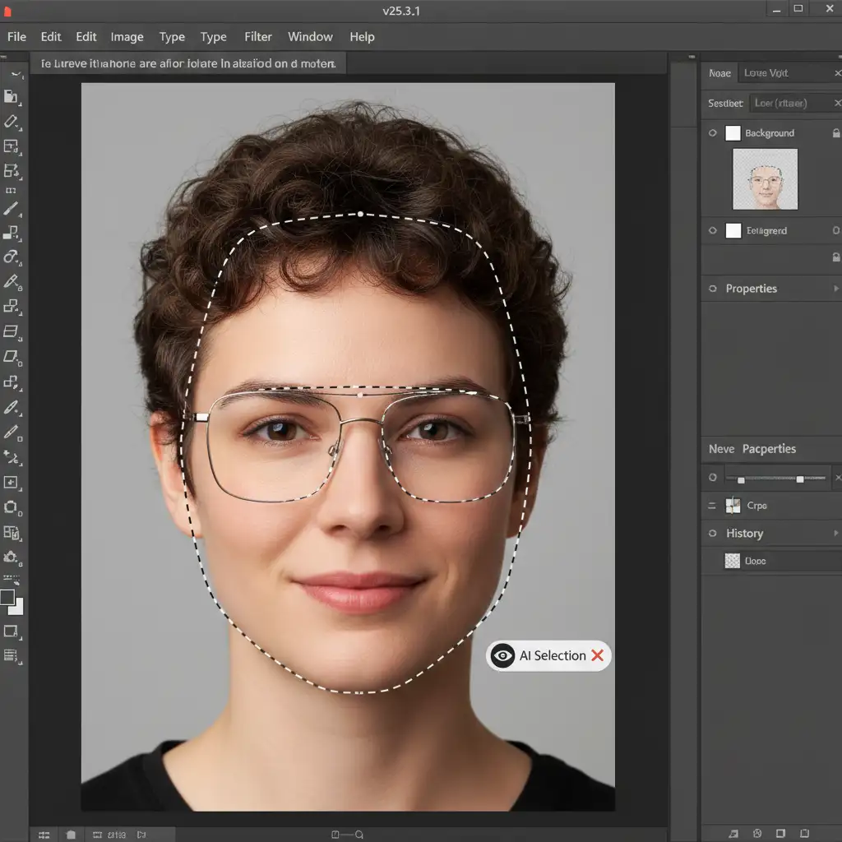Select the camera tool near toolbar bottom
The image size is (842, 842).
(11, 557)
